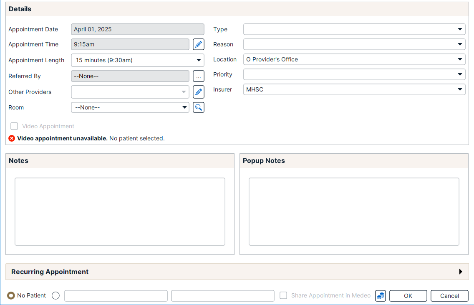Image resolution: width=474 pixels, height=305 pixels.
Task: Open the Insurer dropdown showing MHSC
Action: [354, 89]
